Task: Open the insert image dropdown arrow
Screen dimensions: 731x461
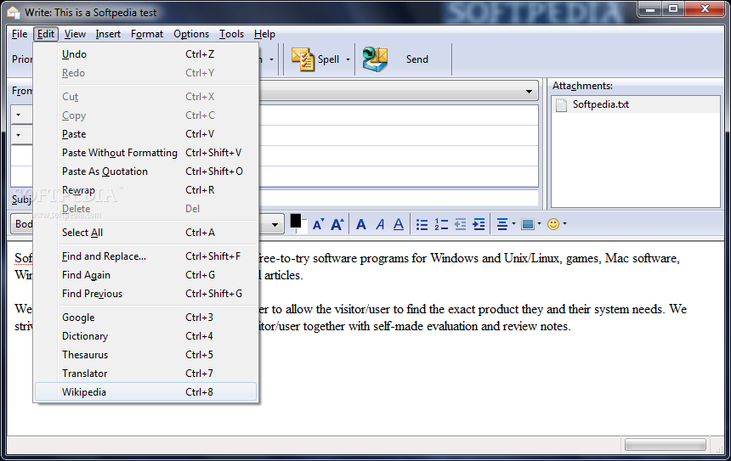Action: 540,224
